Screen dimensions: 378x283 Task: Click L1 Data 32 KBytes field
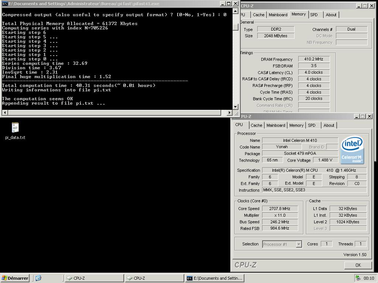tap(348, 209)
